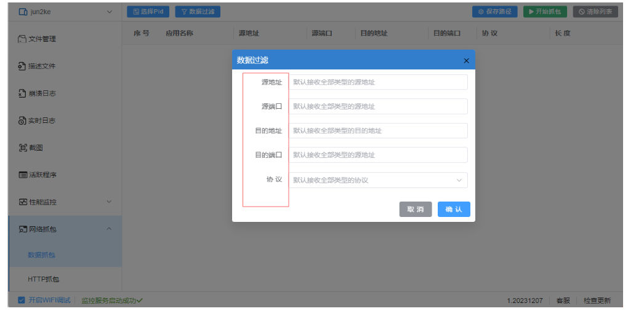Close the 数据过滤 dialog
628x311 pixels.
[x=466, y=61]
